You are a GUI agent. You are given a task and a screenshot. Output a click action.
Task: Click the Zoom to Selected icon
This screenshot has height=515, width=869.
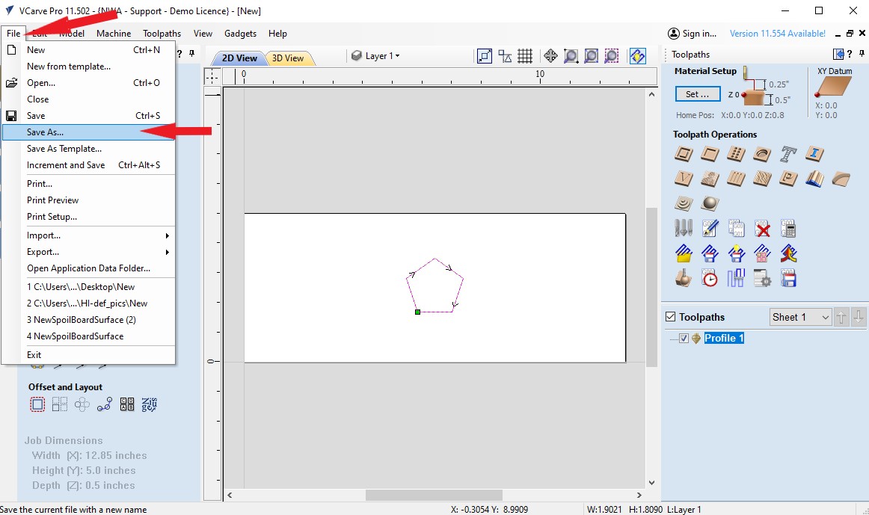tap(611, 56)
